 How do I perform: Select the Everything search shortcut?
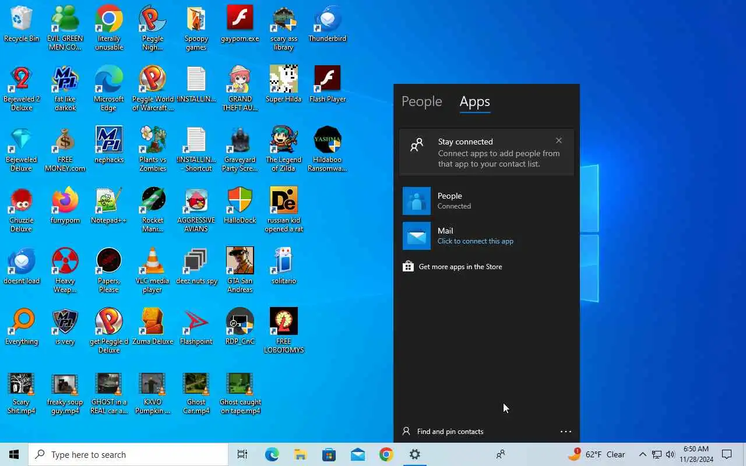tap(22, 327)
